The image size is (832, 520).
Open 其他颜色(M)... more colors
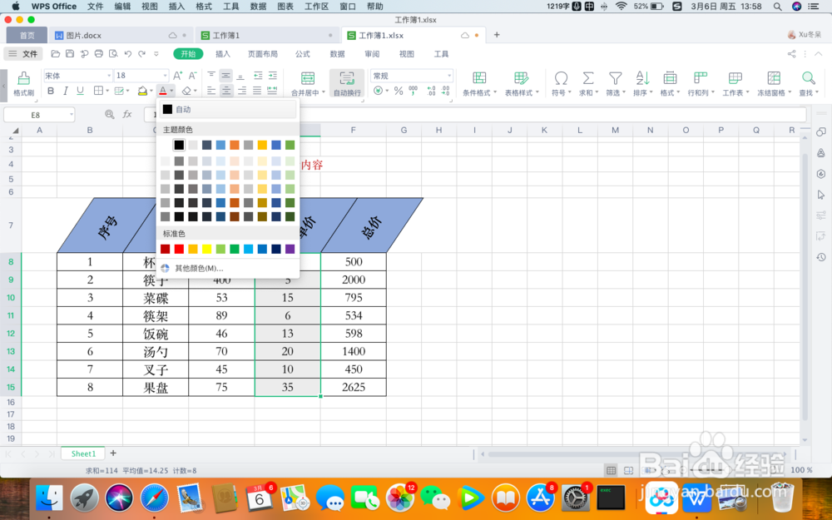(228, 268)
